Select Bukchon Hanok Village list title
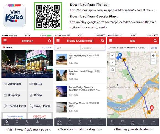Image resolution: width=160 pixels, height=134 pixels. coord(84,73)
